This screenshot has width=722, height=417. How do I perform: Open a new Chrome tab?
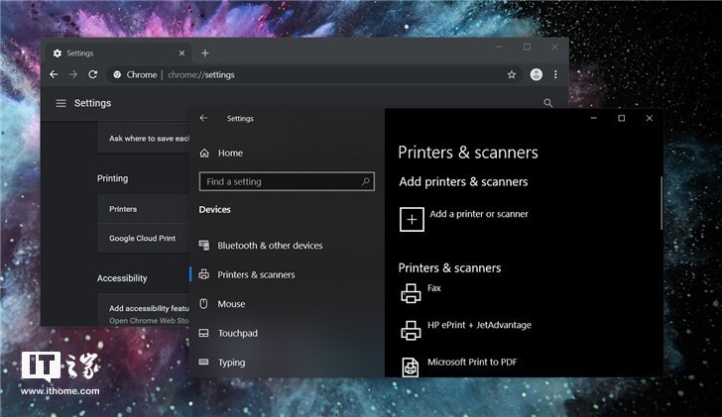[205, 53]
